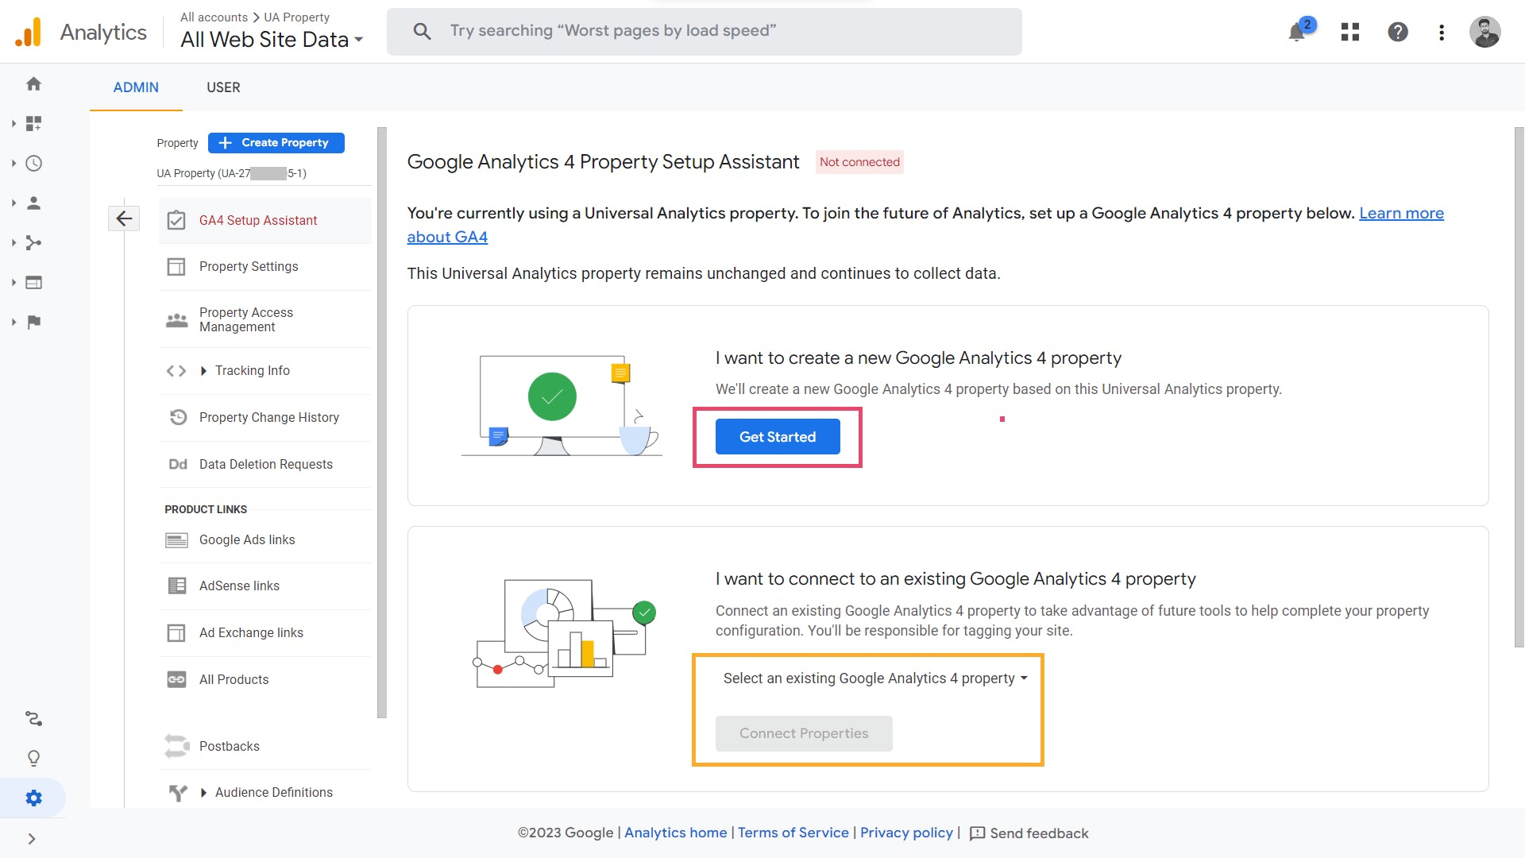Open the All Web Site Data view selector
The height and width of the screenshot is (858, 1525).
pos(272,39)
